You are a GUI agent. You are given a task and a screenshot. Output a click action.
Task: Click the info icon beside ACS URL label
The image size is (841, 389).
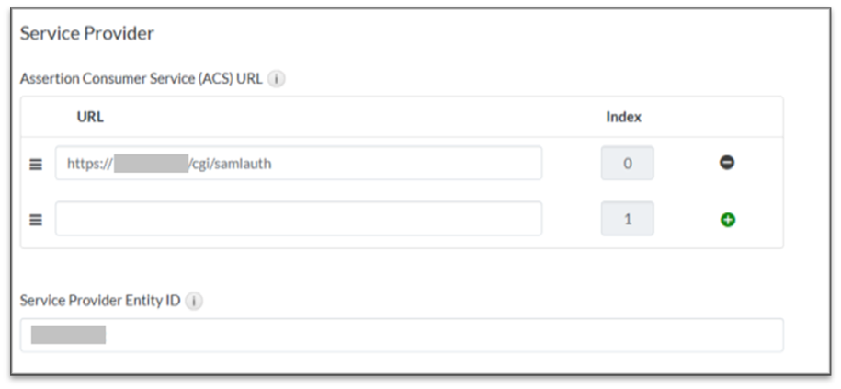(x=277, y=79)
